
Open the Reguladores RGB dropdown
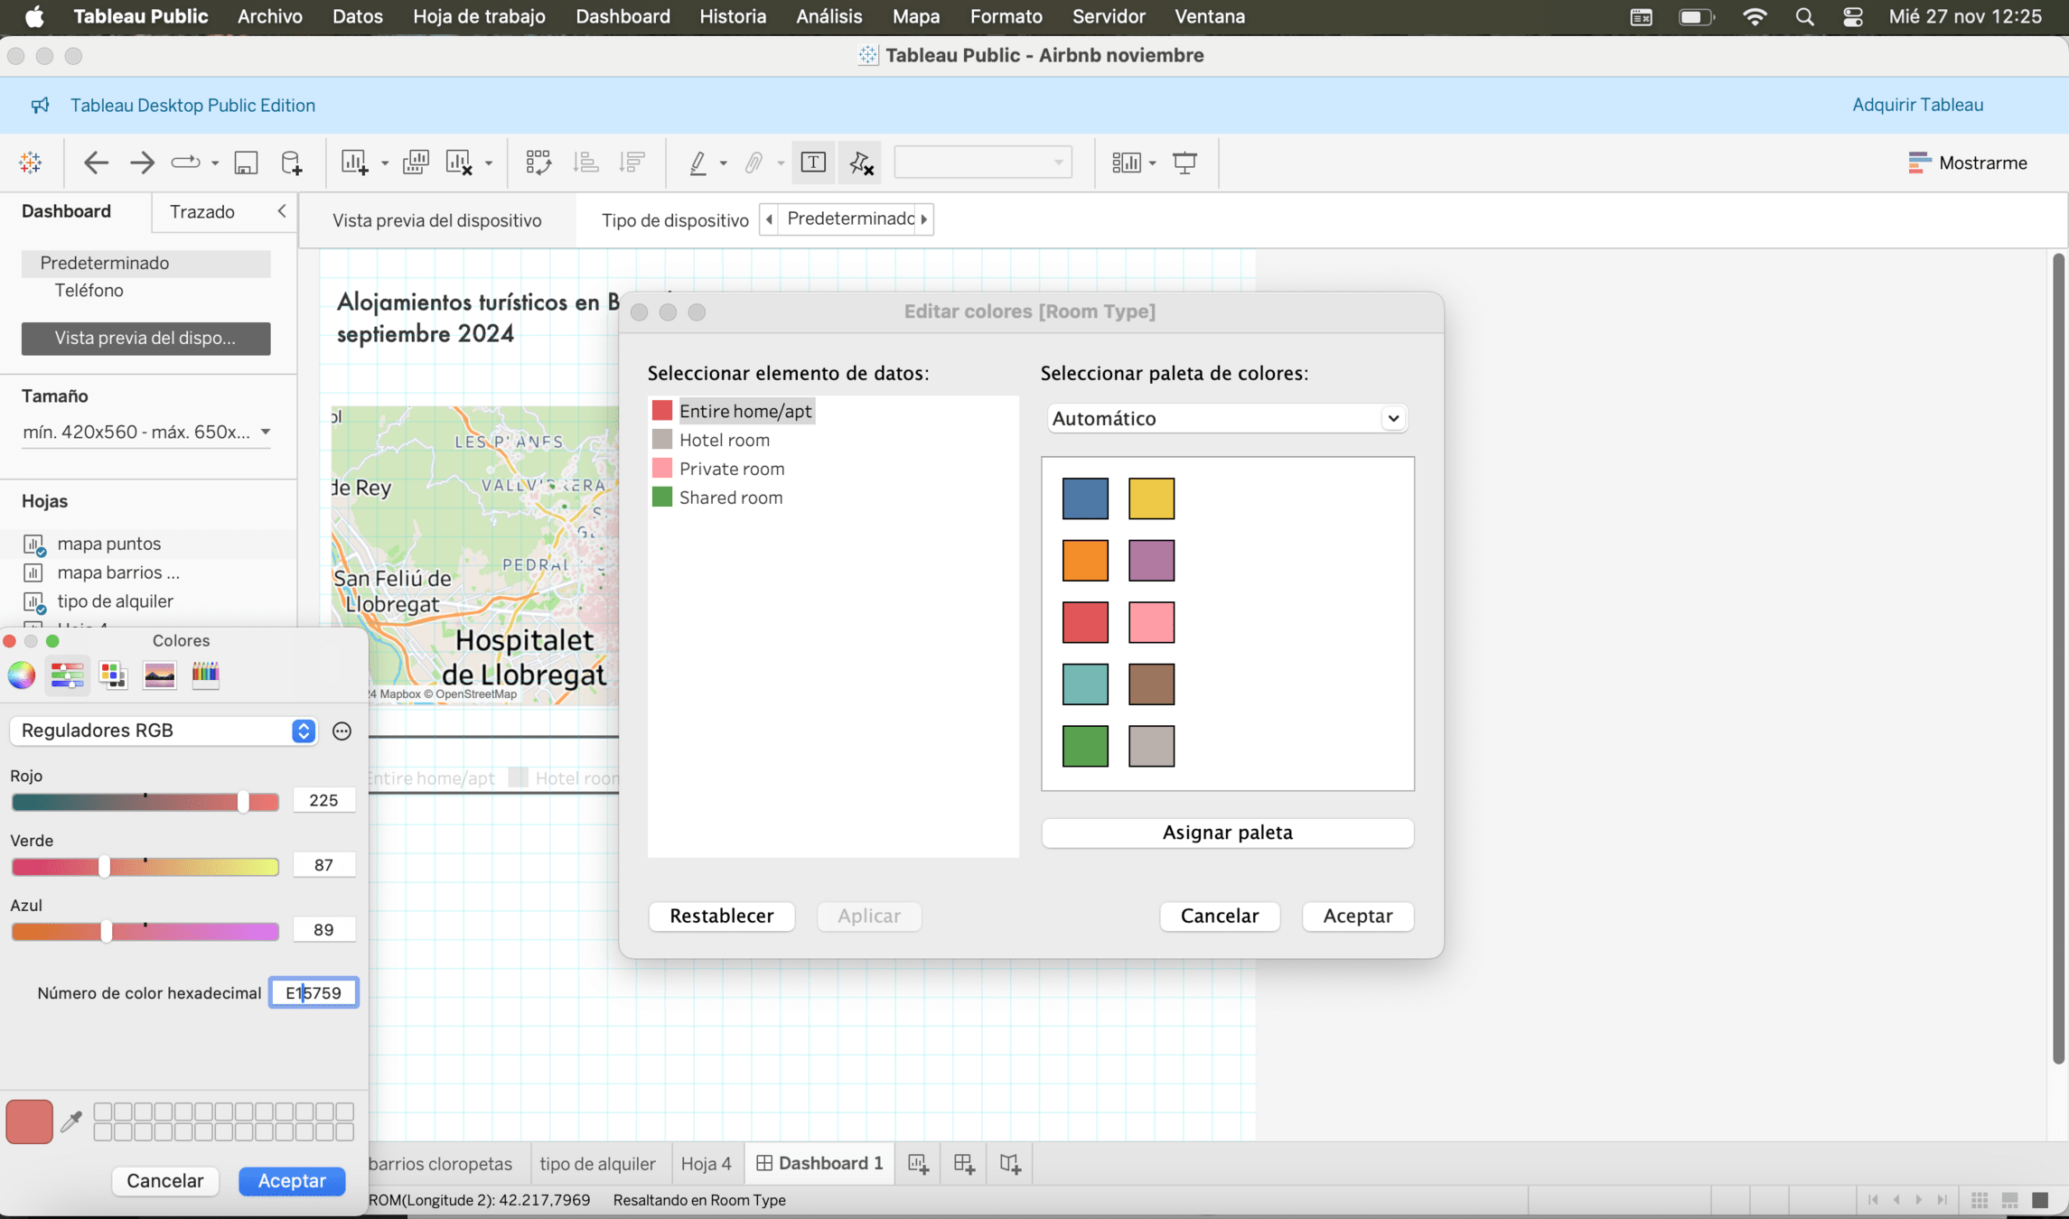tap(164, 730)
